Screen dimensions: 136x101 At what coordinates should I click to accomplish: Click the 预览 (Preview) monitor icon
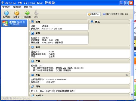tap(92, 22)
